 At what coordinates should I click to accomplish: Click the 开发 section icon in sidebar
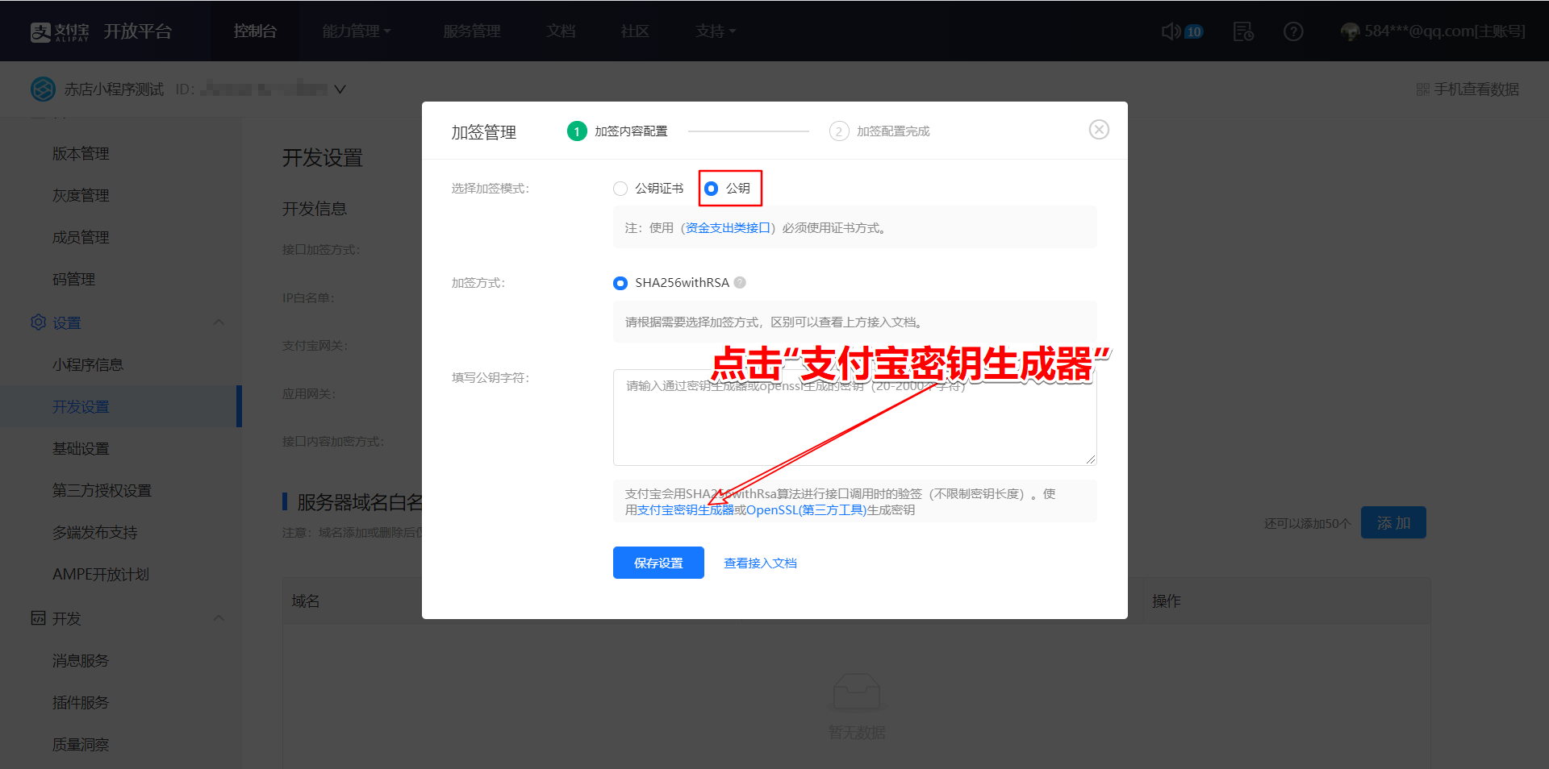38,618
